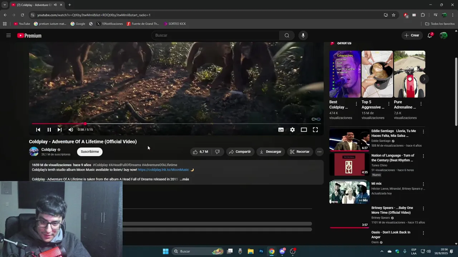Open options for Eddie Santiago video
The width and height of the screenshot is (458, 257).
coord(423,132)
